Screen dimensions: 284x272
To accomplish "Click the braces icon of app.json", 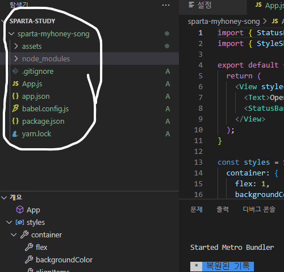I will tap(15, 96).
